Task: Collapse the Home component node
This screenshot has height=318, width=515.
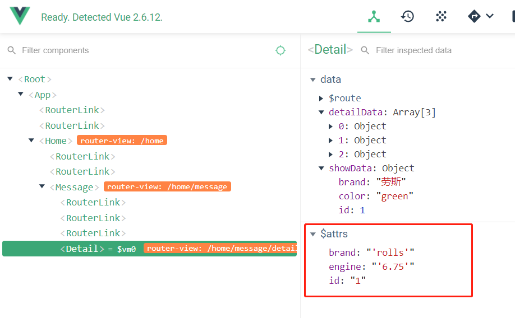Action: coord(31,141)
